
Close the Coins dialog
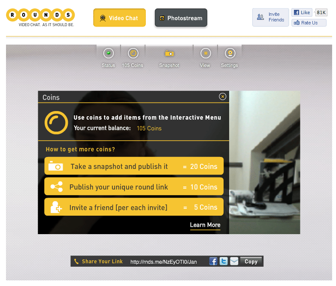click(x=223, y=96)
